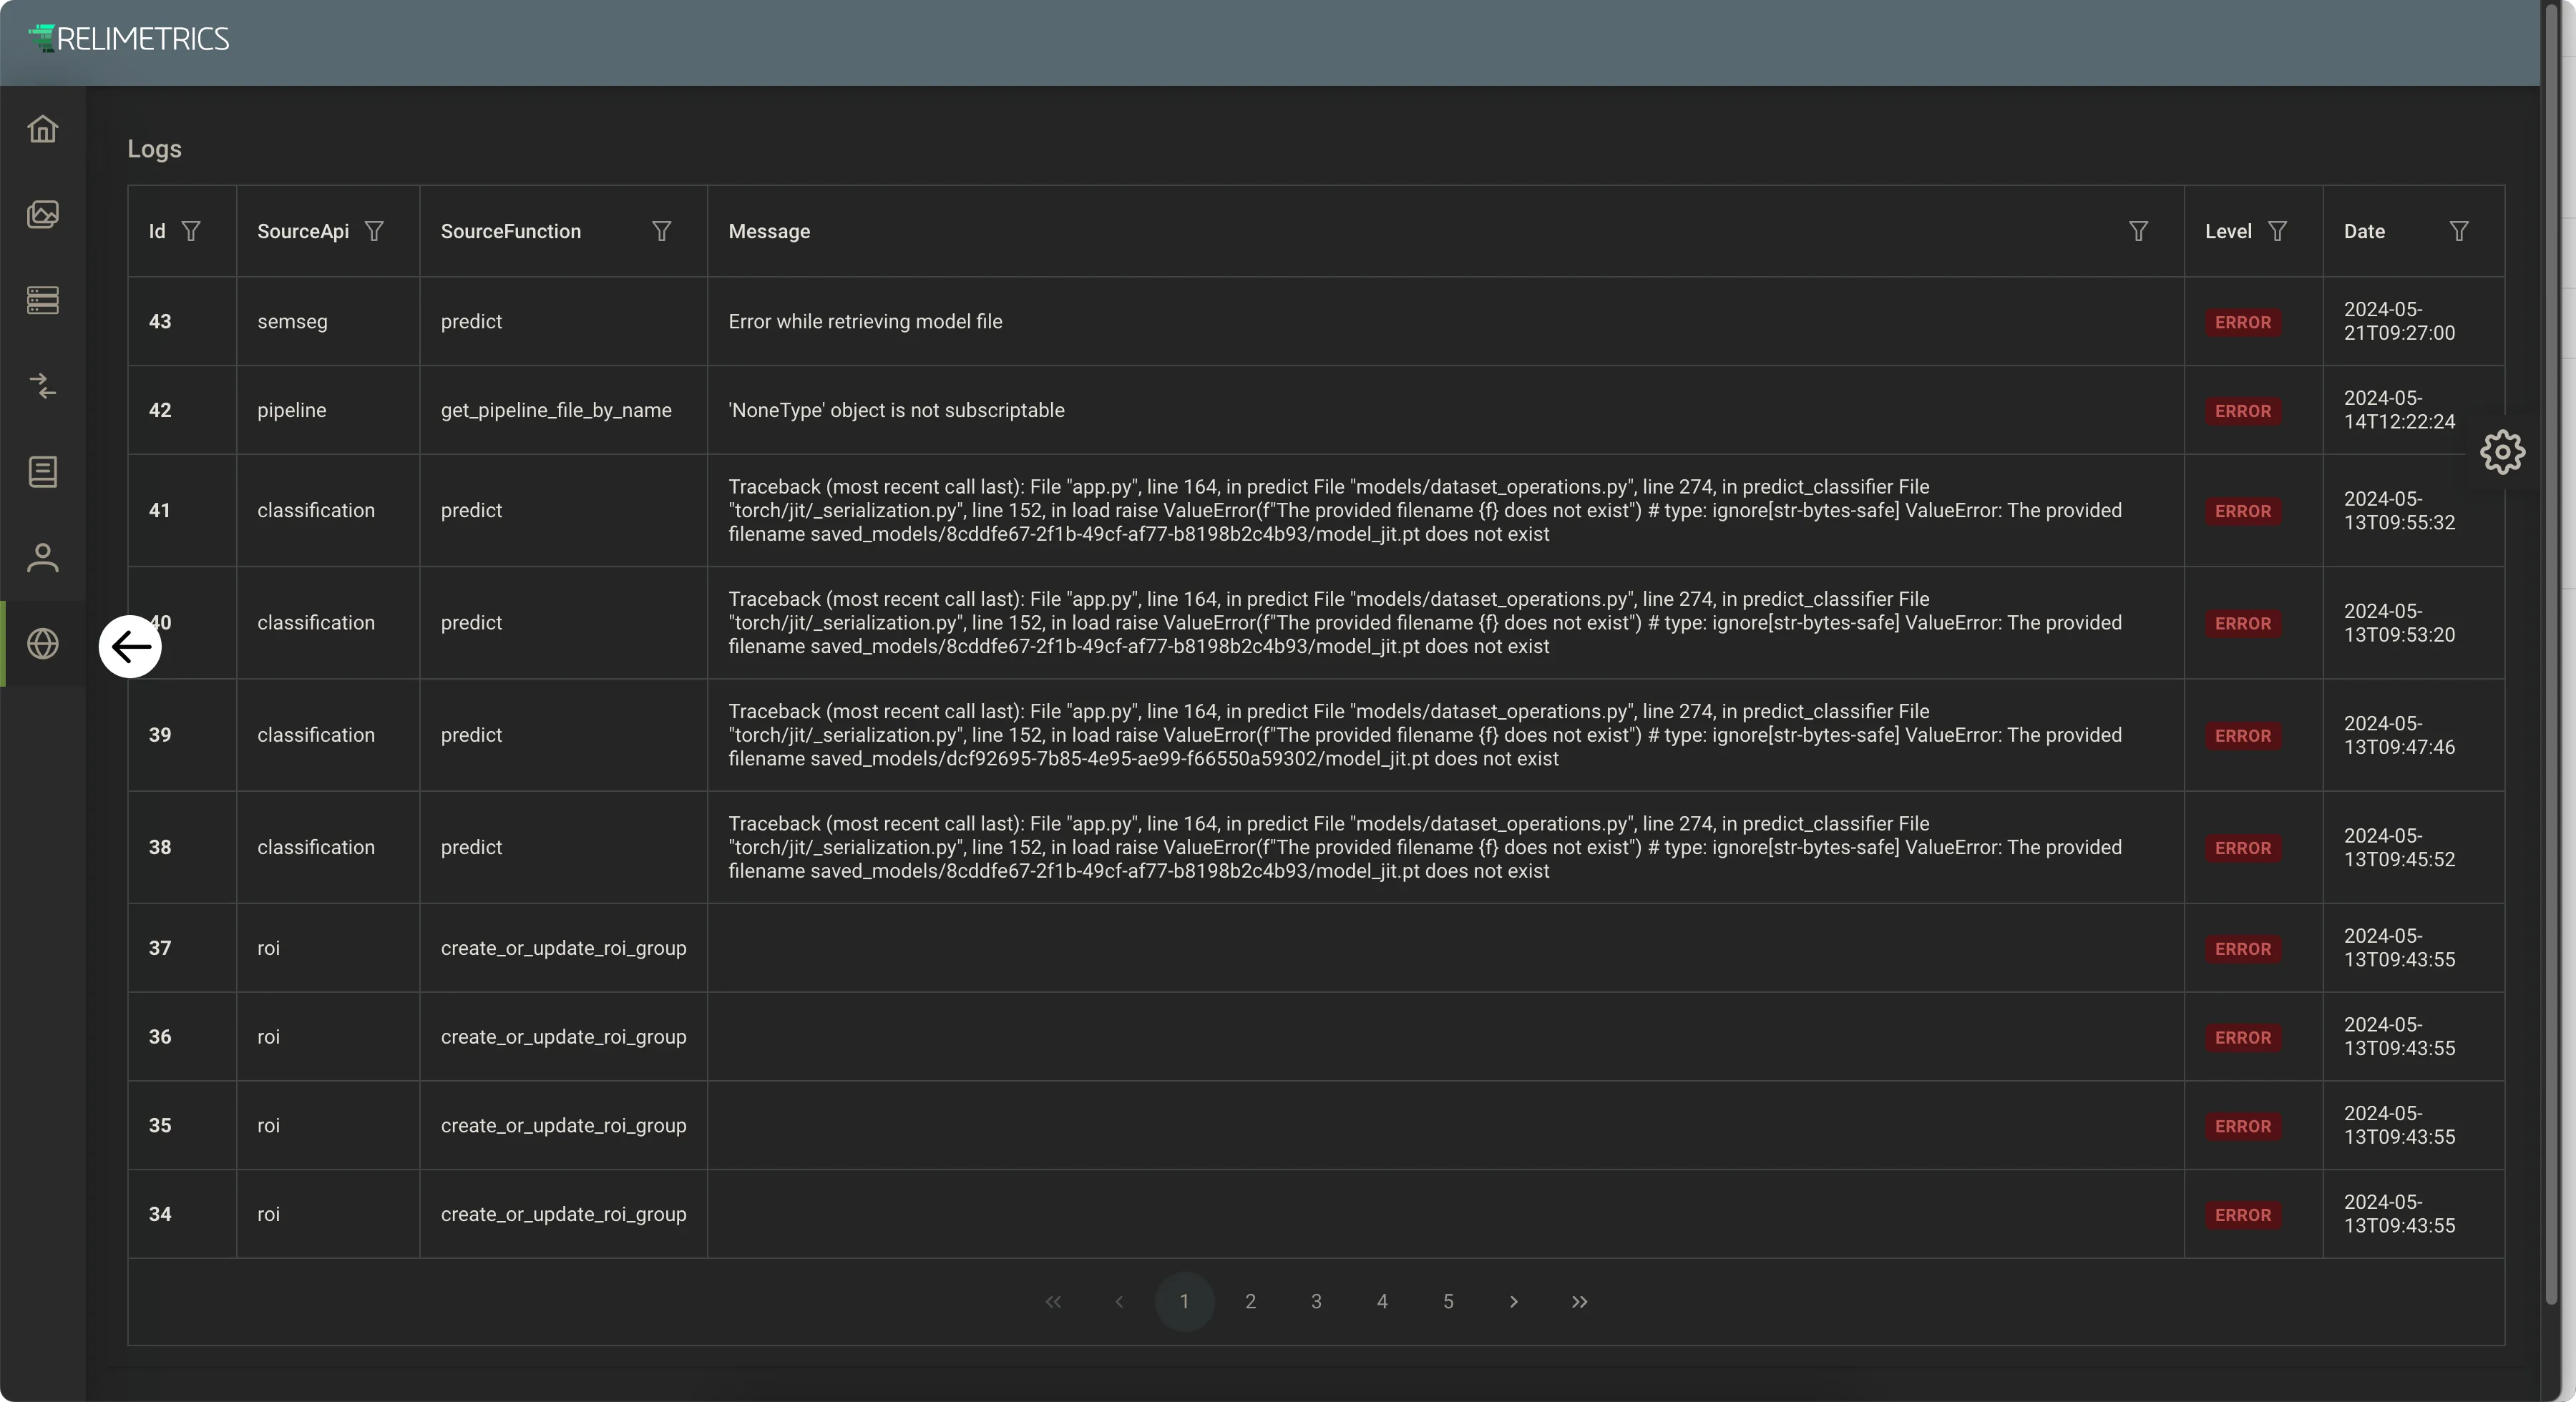
Task: Open the pipeline arrows sidebar icon
Action: [x=43, y=385]
